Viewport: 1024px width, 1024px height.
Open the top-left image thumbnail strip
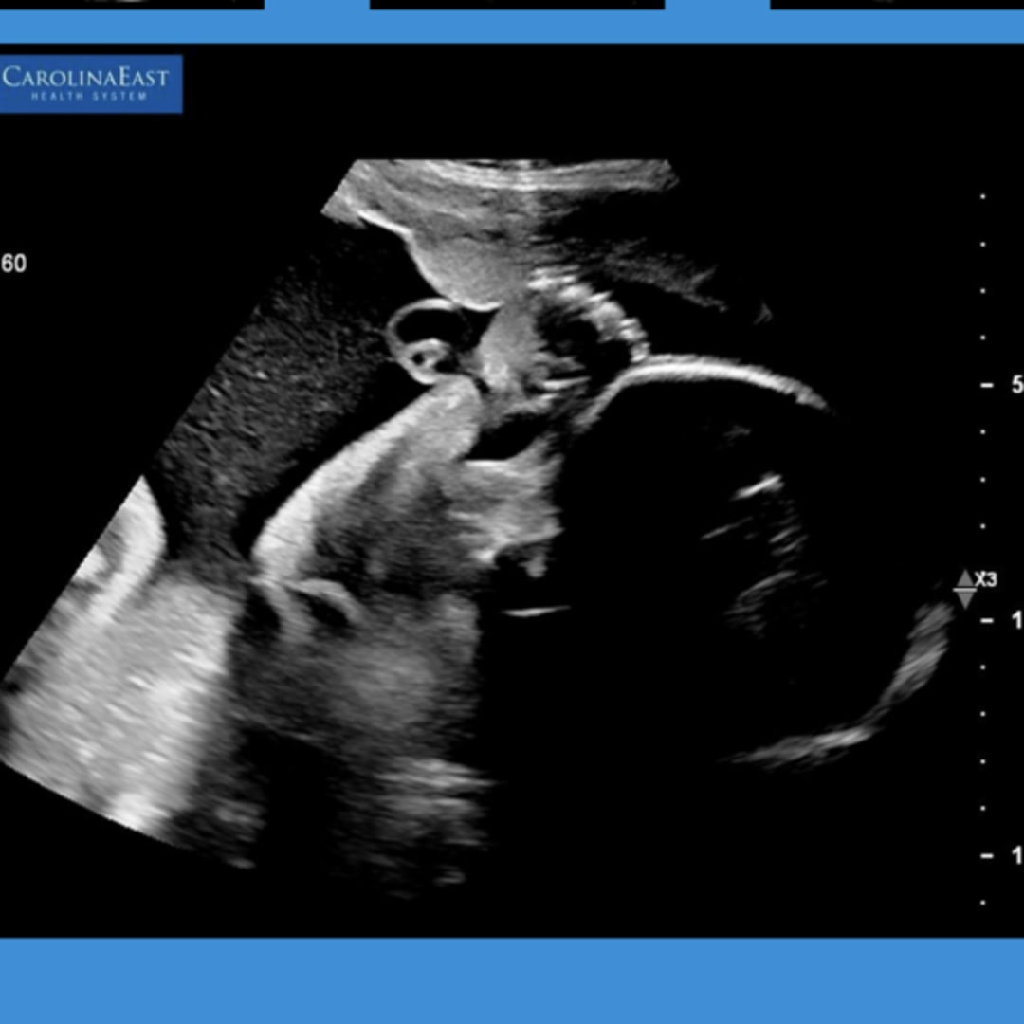pos(131,5)
